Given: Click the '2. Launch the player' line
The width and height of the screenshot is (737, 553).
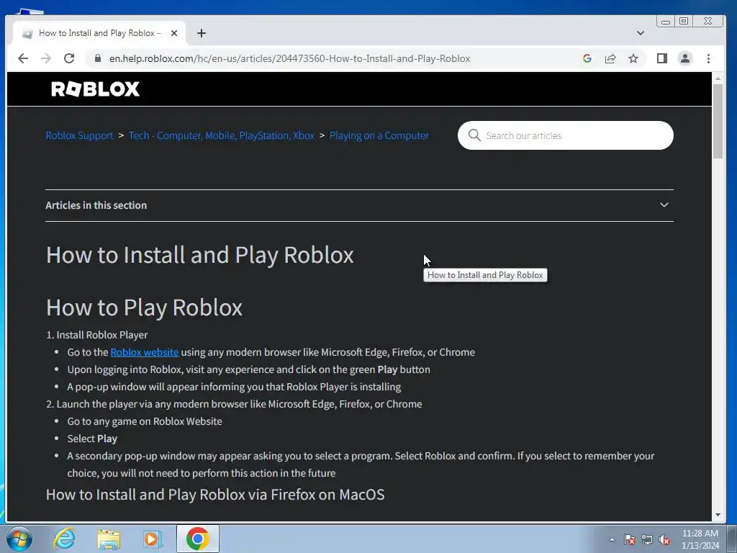Looking at the screenshot, I should point(234,404).
